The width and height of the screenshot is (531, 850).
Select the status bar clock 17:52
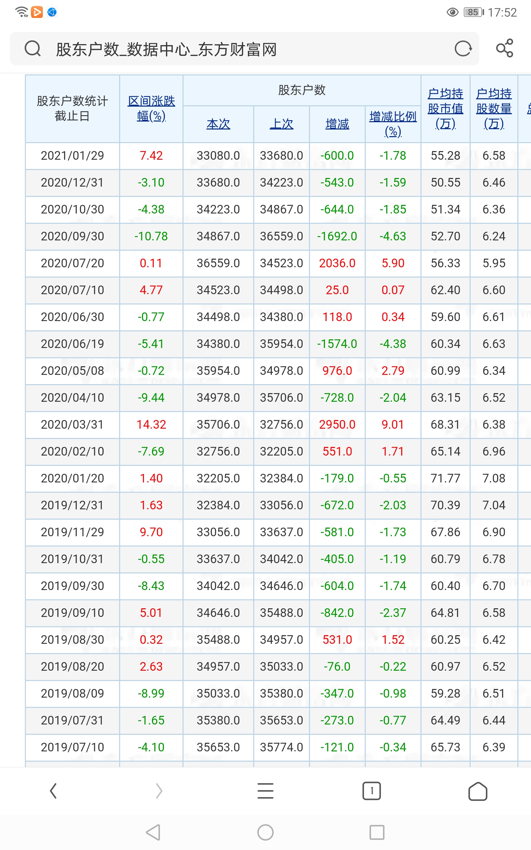click(502, 13)
